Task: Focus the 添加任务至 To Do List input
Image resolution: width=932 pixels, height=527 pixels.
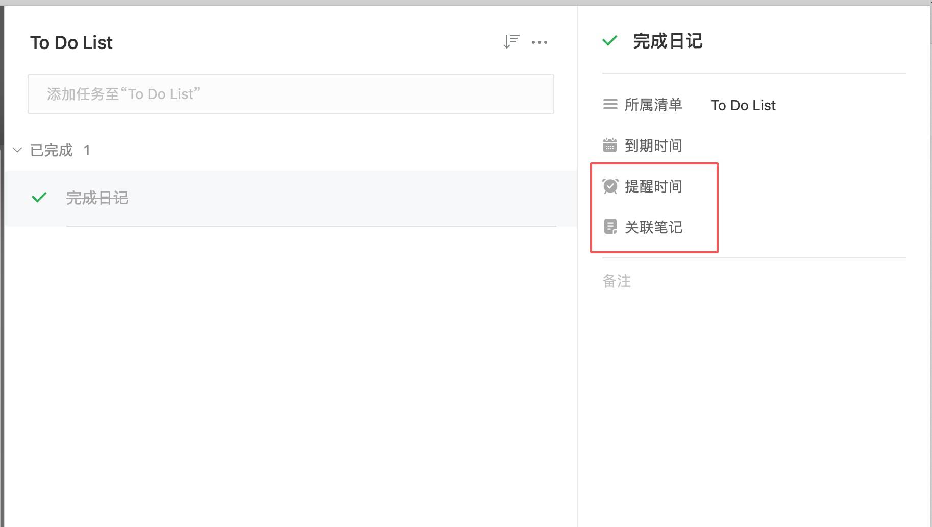Action: coord(291,94)
